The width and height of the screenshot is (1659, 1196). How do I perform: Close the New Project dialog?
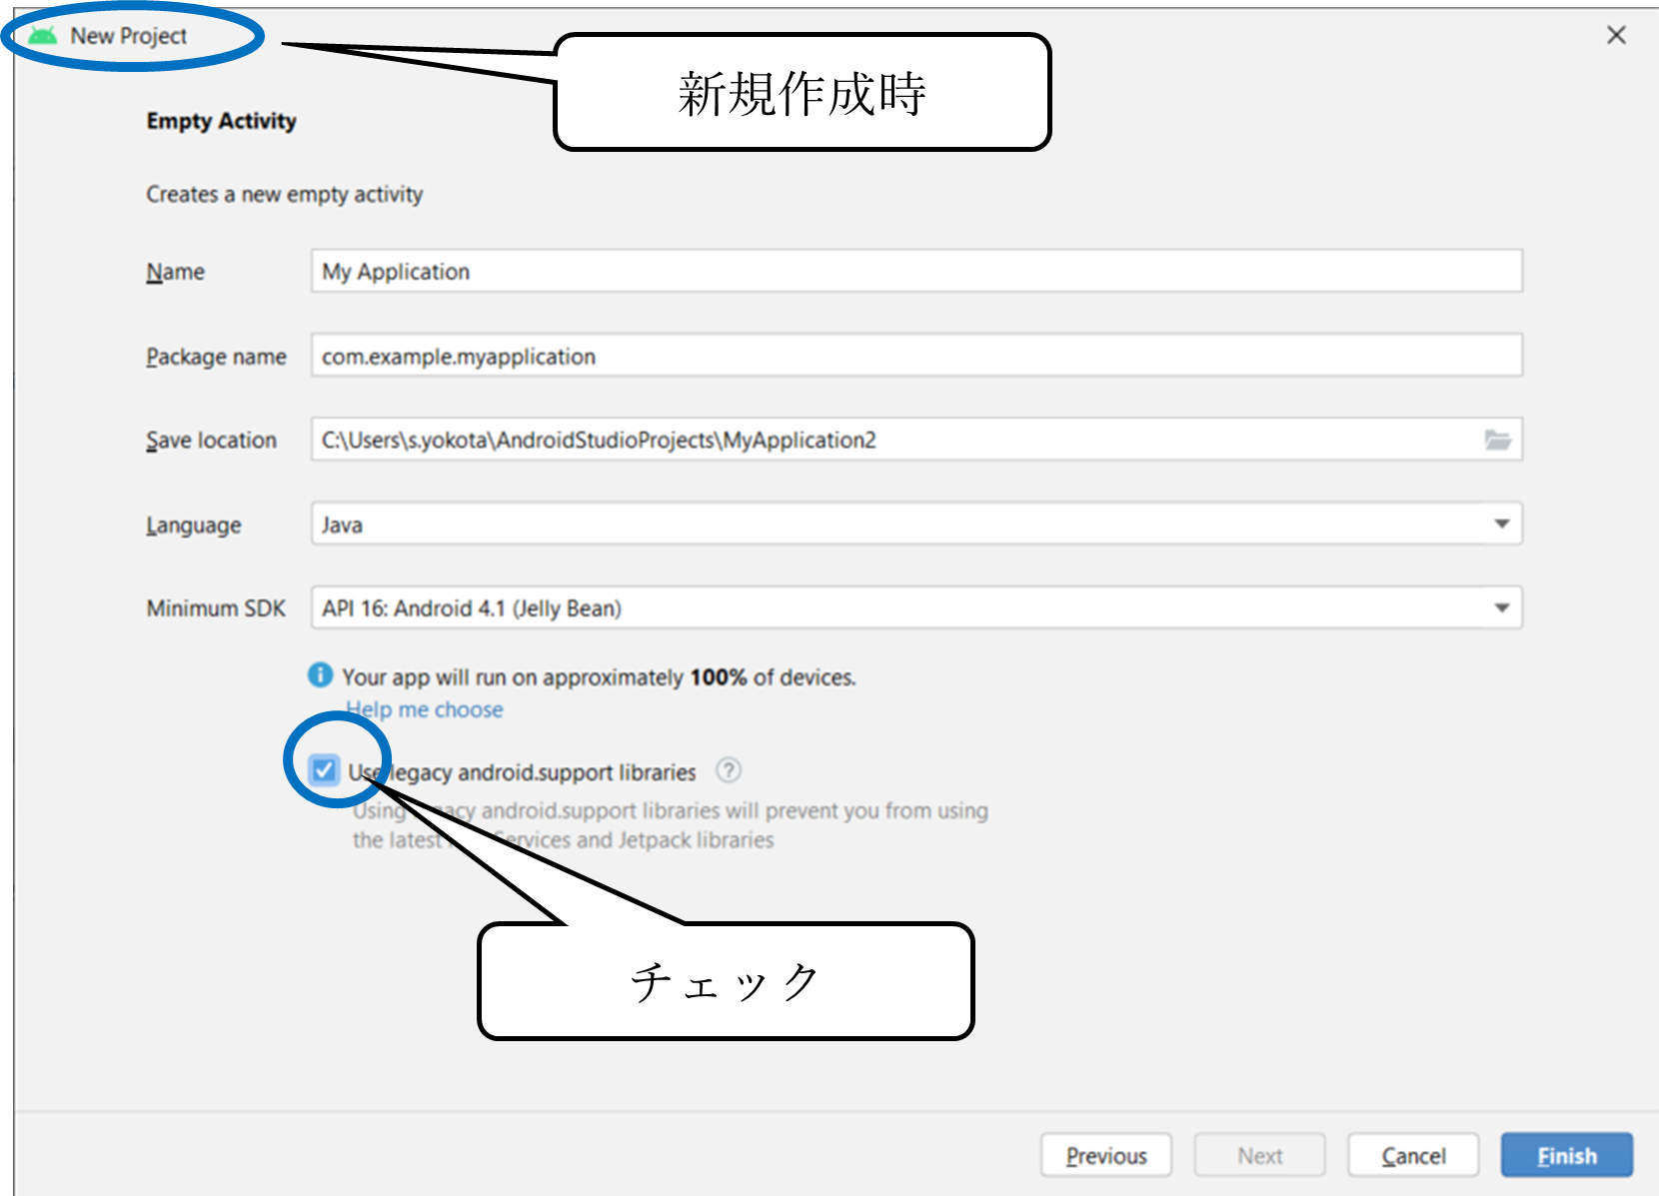[x=1616, y=36]
